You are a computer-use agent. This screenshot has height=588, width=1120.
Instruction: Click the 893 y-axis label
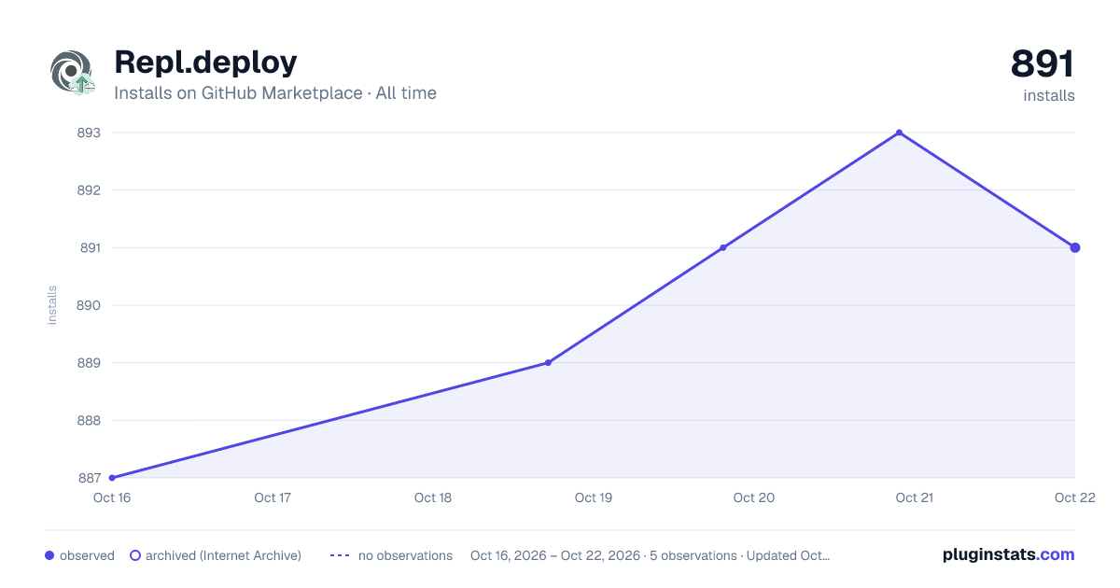tap(89, 133)
